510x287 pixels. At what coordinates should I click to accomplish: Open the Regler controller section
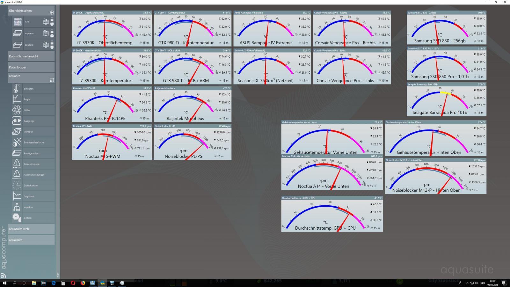17,99
